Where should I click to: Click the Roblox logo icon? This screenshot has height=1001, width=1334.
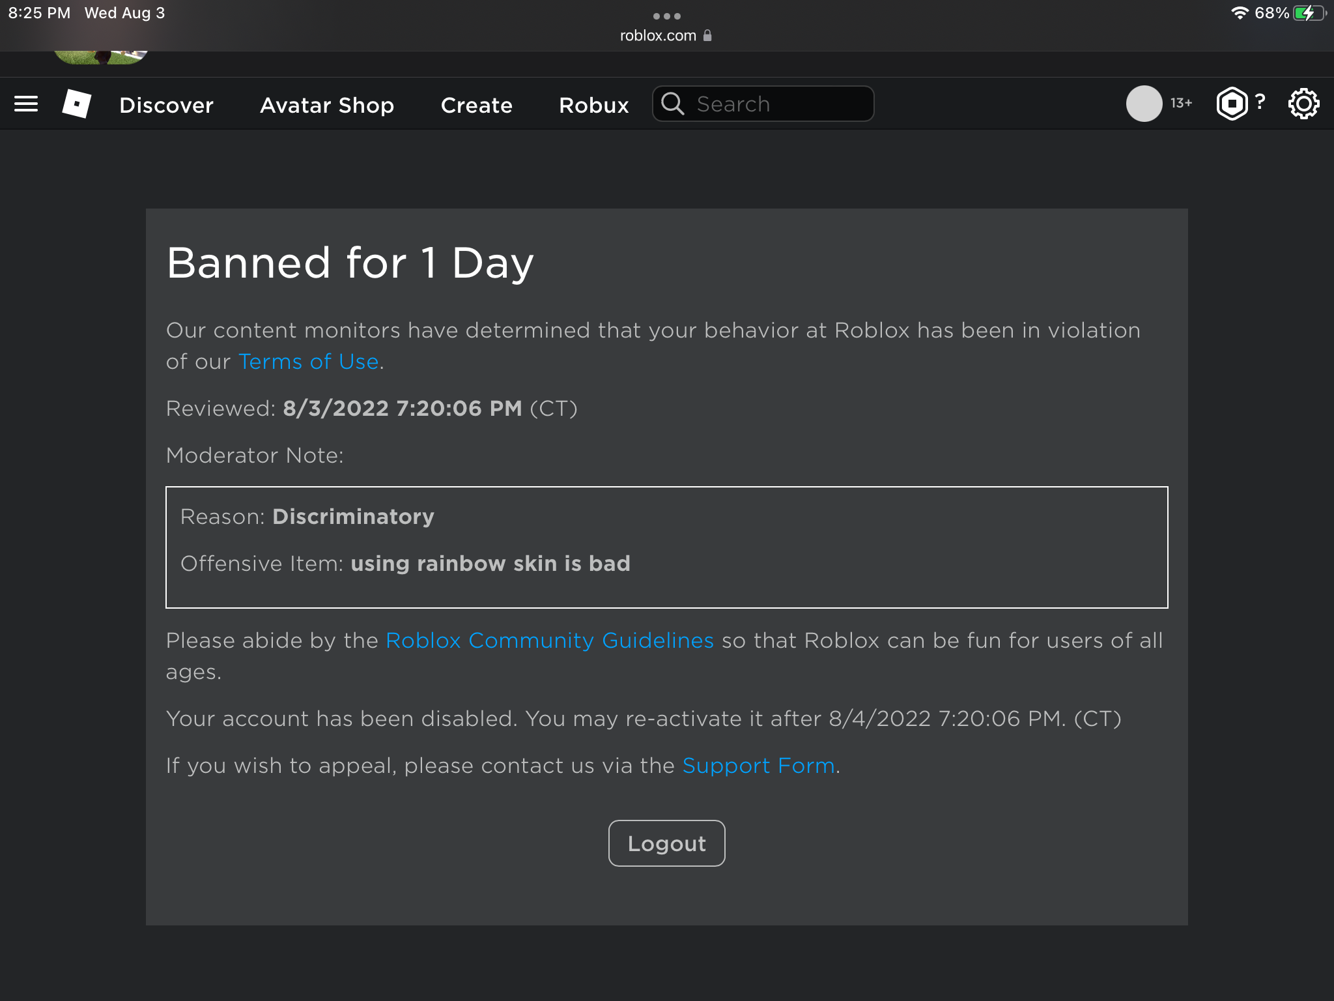(77, 104)
